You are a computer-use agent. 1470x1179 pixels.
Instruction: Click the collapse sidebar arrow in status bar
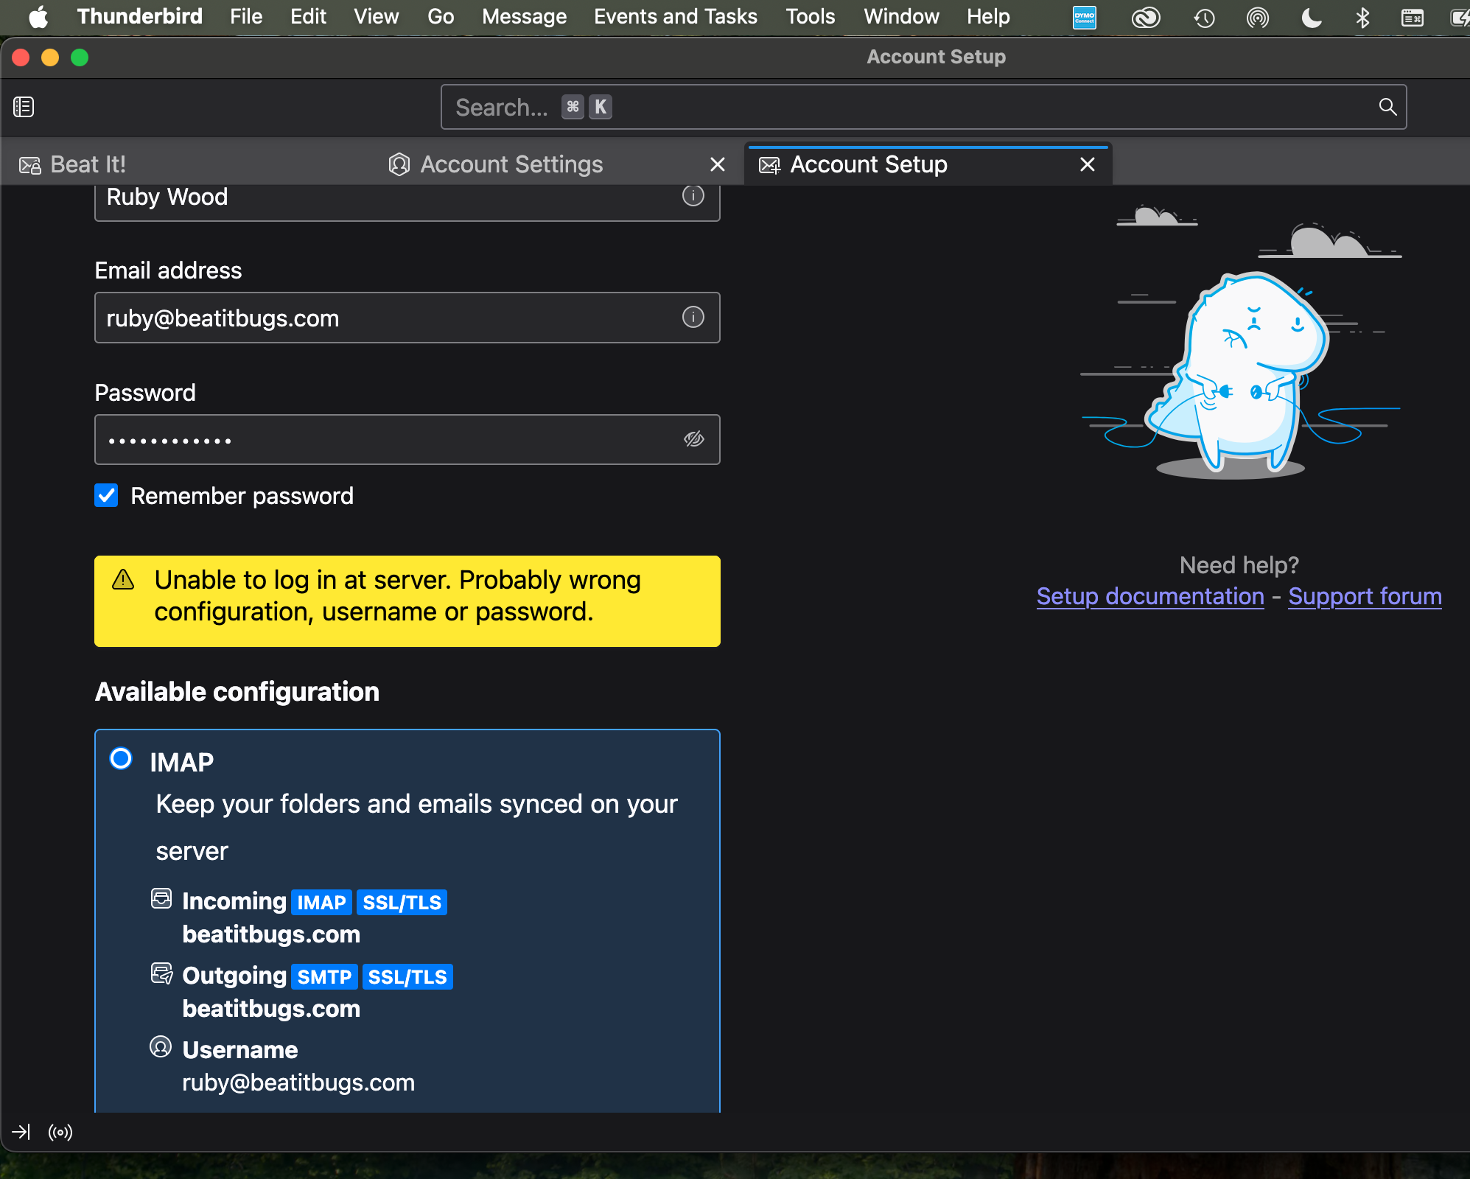pyautogui.click(x=21, y=1132)
